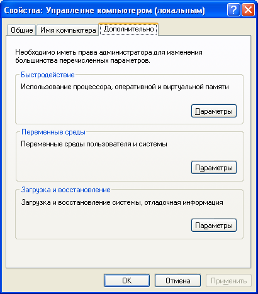Viewport: 258px width, 294px height.
Task: Click the processor and memory usage description
Action: pyautogui.click(x=125, y=87)
